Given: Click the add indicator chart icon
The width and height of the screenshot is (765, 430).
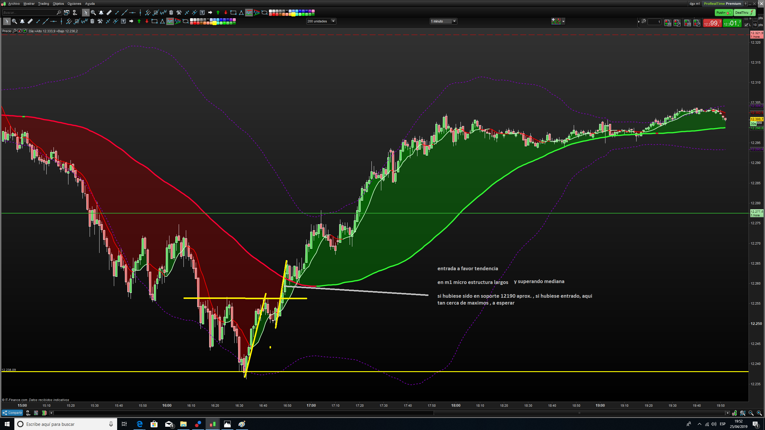Looking at the screenshot, I should pyautogui.click(x=556, y=21).
